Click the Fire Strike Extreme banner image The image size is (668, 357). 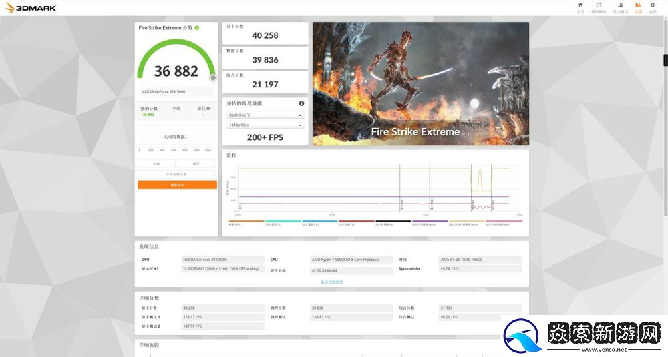[420, 83]
